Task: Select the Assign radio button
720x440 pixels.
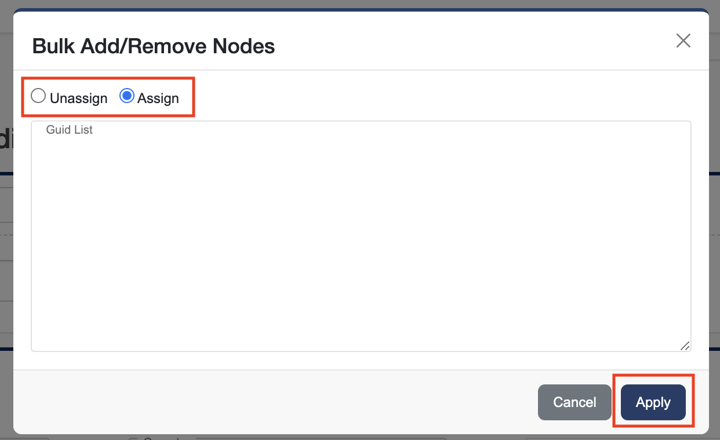Action: pyautogui.click(x=126, y=96)
